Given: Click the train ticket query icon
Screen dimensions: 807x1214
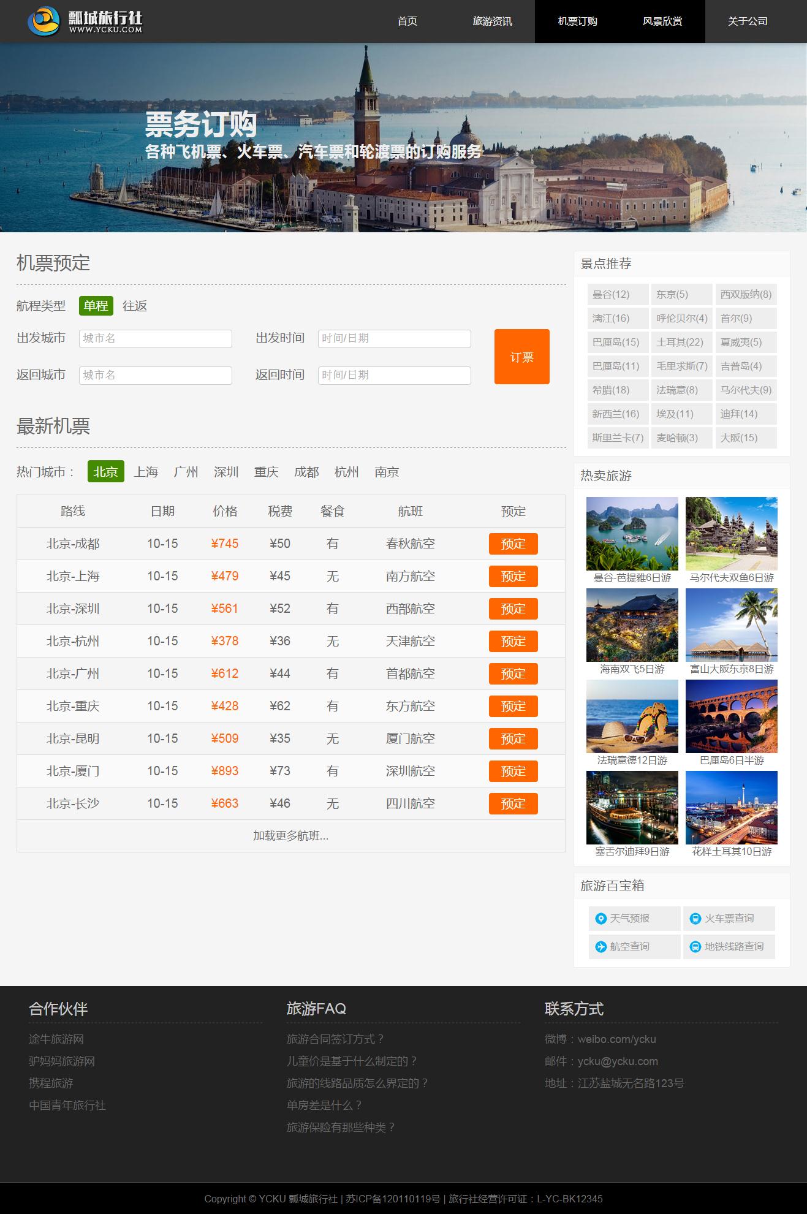Looking at the screenshot, I should [x=695, y=919].
